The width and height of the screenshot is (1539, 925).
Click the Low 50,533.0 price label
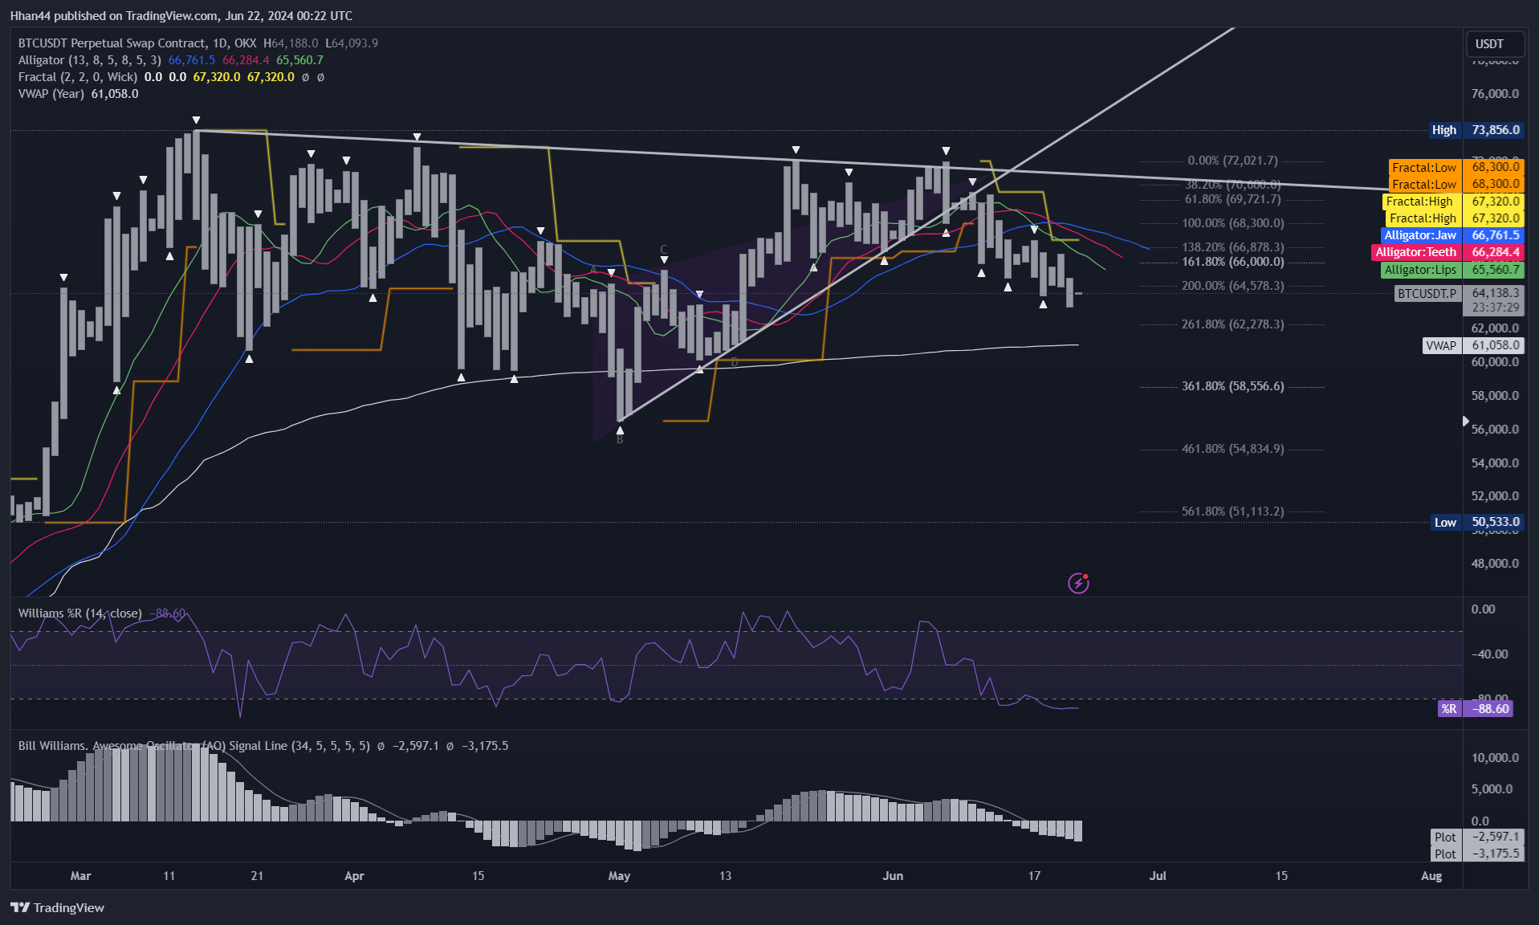point(1477,522)
